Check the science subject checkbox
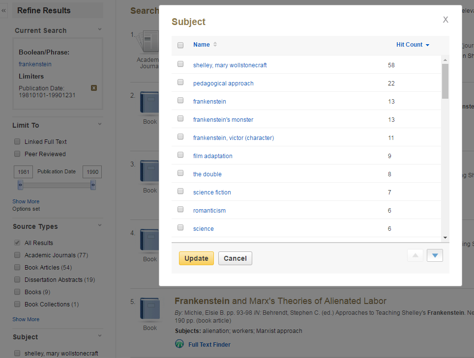The image size is (474, 358). click(x=180, y=227)
